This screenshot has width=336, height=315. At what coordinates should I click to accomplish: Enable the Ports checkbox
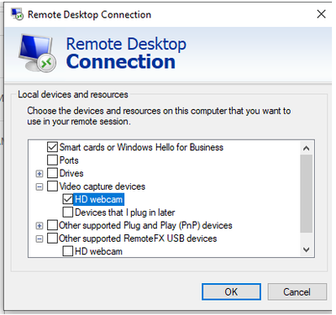(x=52, y=160)
